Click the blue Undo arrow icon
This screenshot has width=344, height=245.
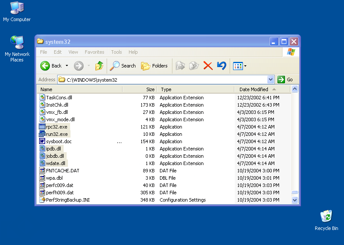[221, 66]
